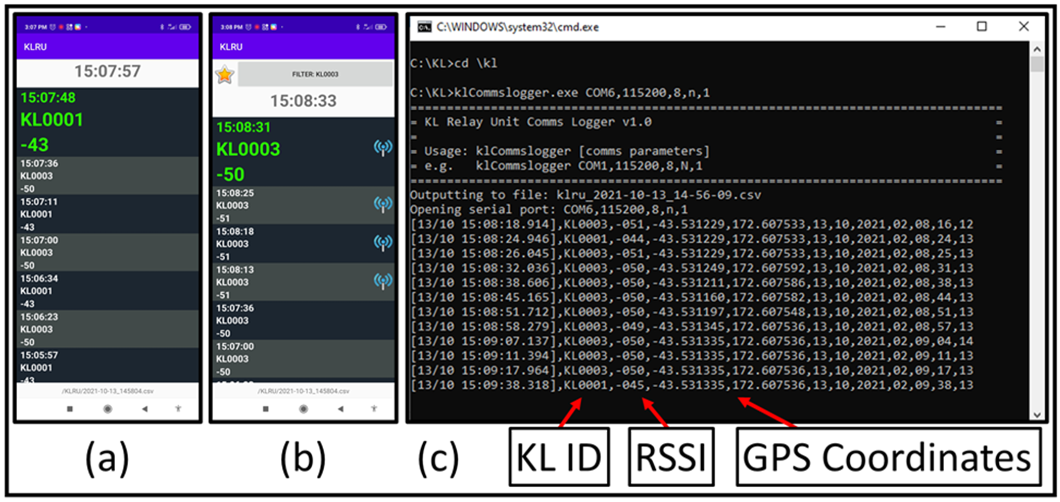Tap signal icon next to 15:08:13 entry

pyautogui.click(x=383, y=281)
